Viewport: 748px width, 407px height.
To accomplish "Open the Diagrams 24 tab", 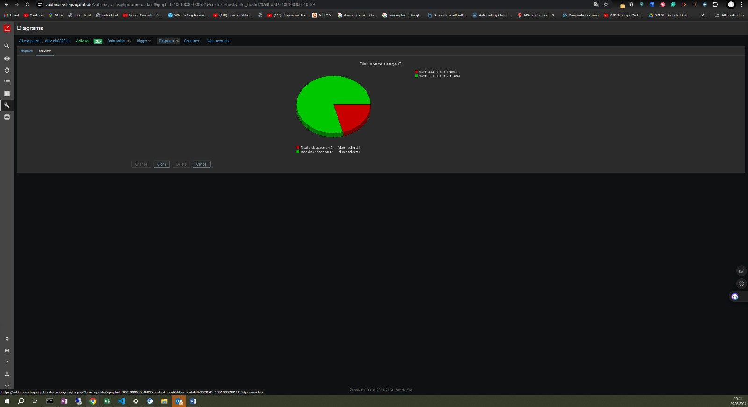I will pyautogui.click(x=169, y=41).
